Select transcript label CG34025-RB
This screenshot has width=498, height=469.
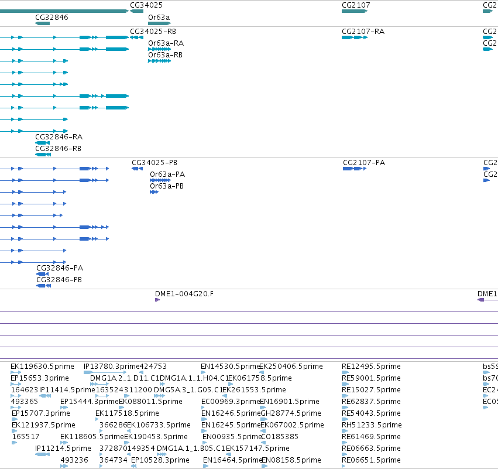pos(153,32)
